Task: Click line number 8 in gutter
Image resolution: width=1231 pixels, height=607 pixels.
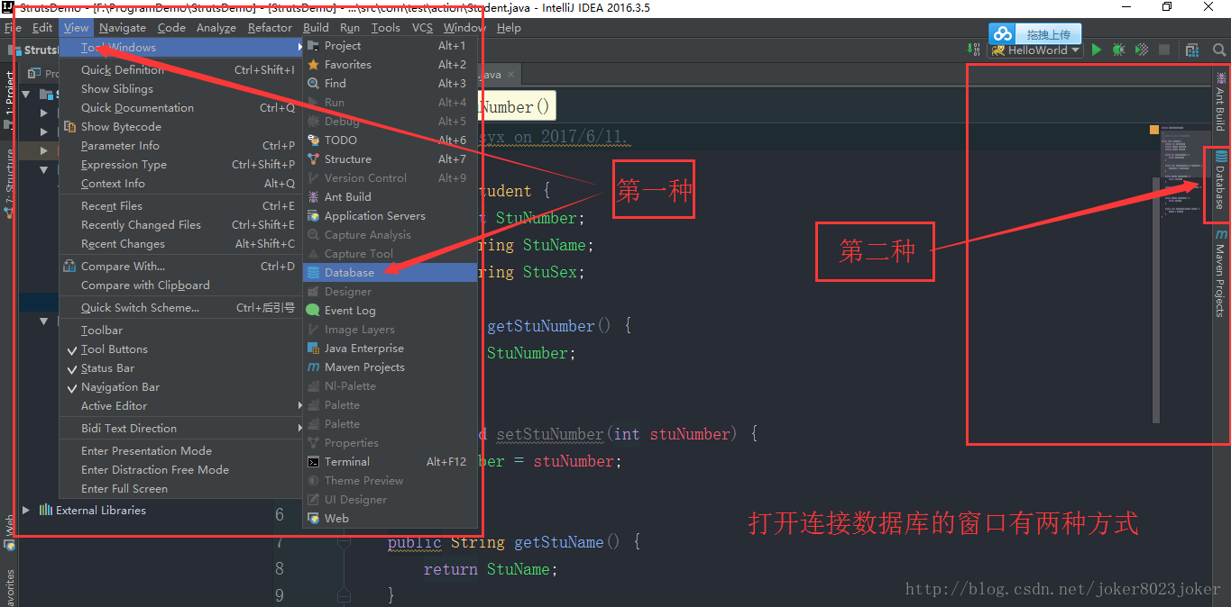Action: click(280, 569)
